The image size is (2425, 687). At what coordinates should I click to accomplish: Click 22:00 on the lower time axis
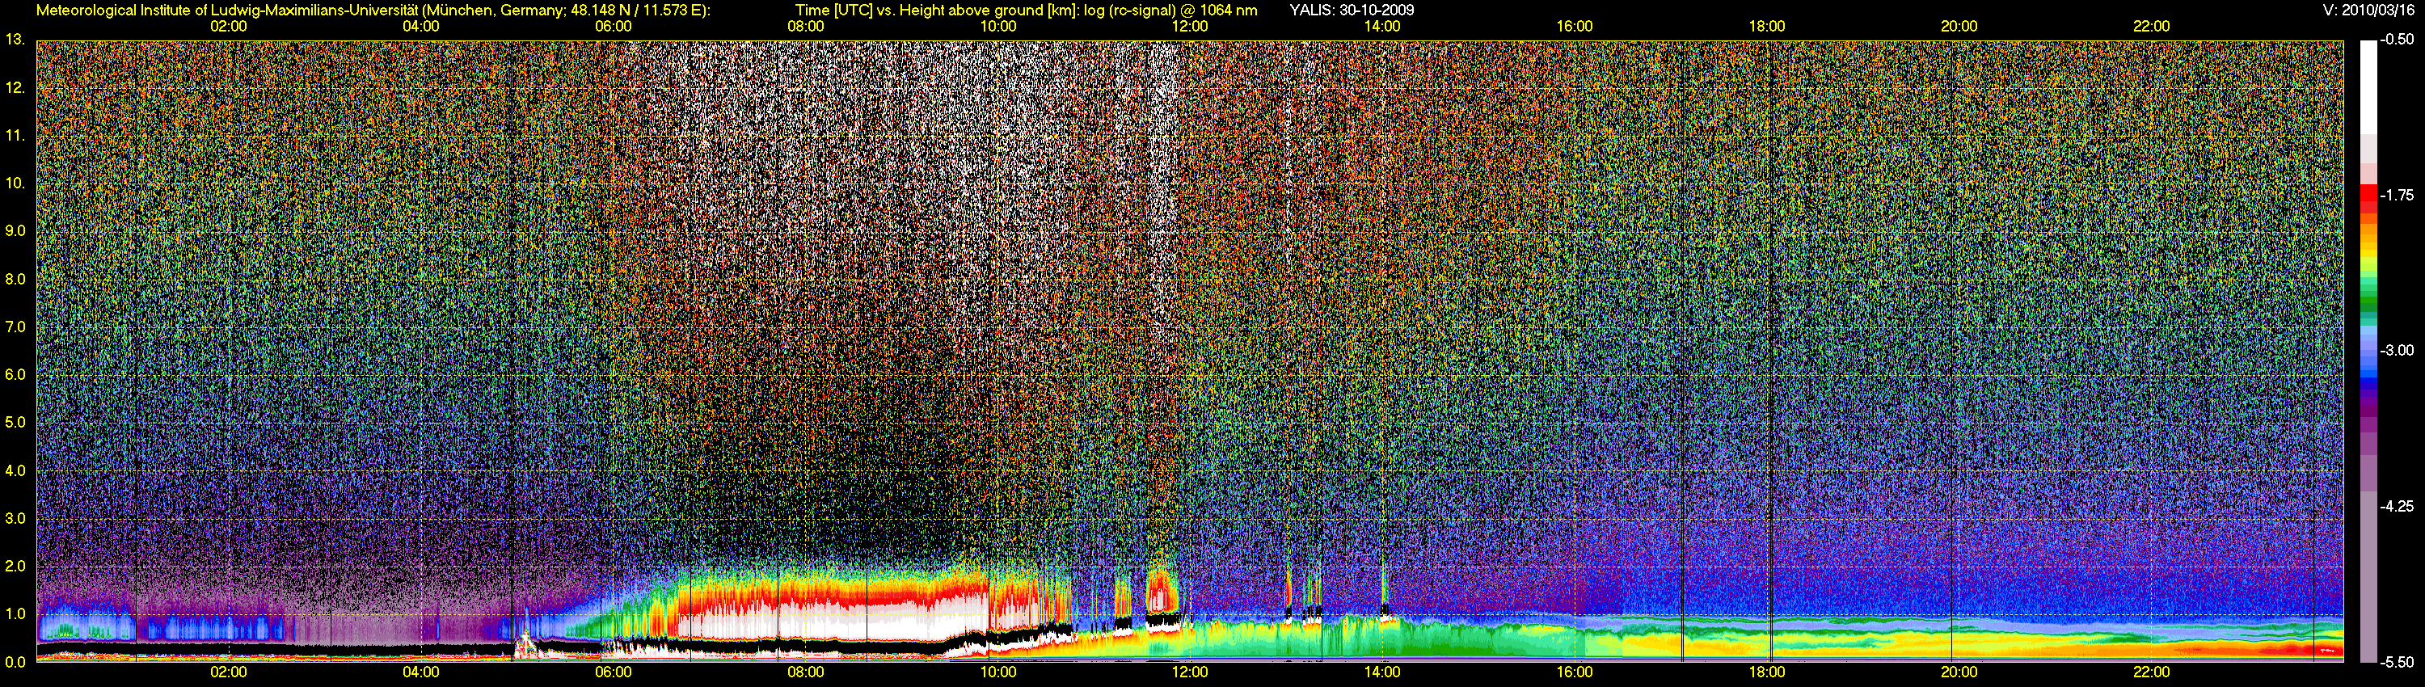coord(2151,673)
